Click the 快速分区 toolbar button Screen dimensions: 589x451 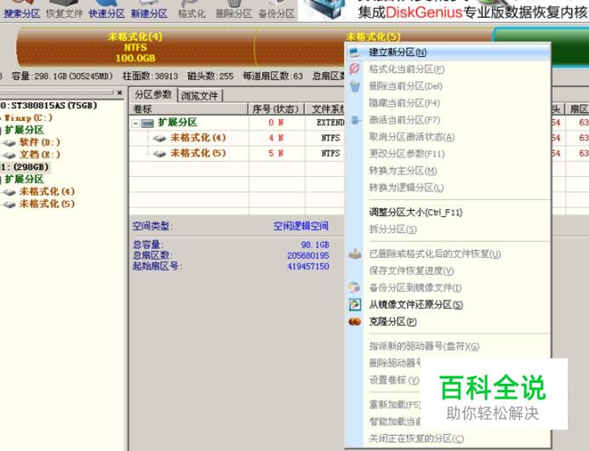pyautogui.click(x=106, y=10)
